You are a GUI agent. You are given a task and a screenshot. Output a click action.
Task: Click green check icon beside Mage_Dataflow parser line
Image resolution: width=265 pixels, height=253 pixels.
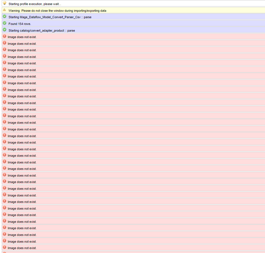[x=4, y=17]
